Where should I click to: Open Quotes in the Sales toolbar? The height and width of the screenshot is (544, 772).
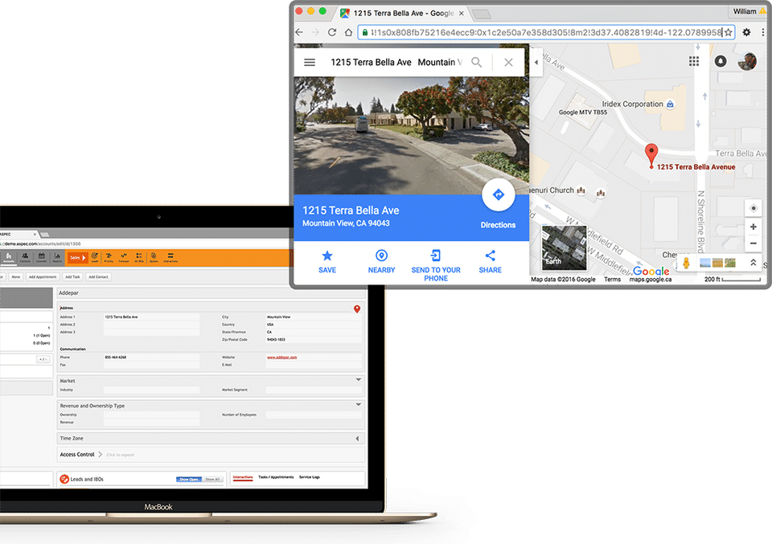pyautogui.click(x=154, y=257)
